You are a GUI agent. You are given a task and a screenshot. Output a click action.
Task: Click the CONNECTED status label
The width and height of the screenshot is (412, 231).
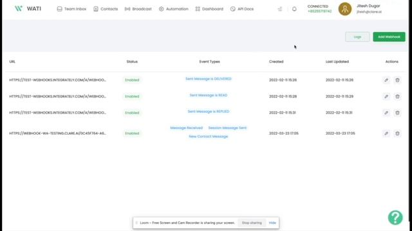click(x=317, y=6)
